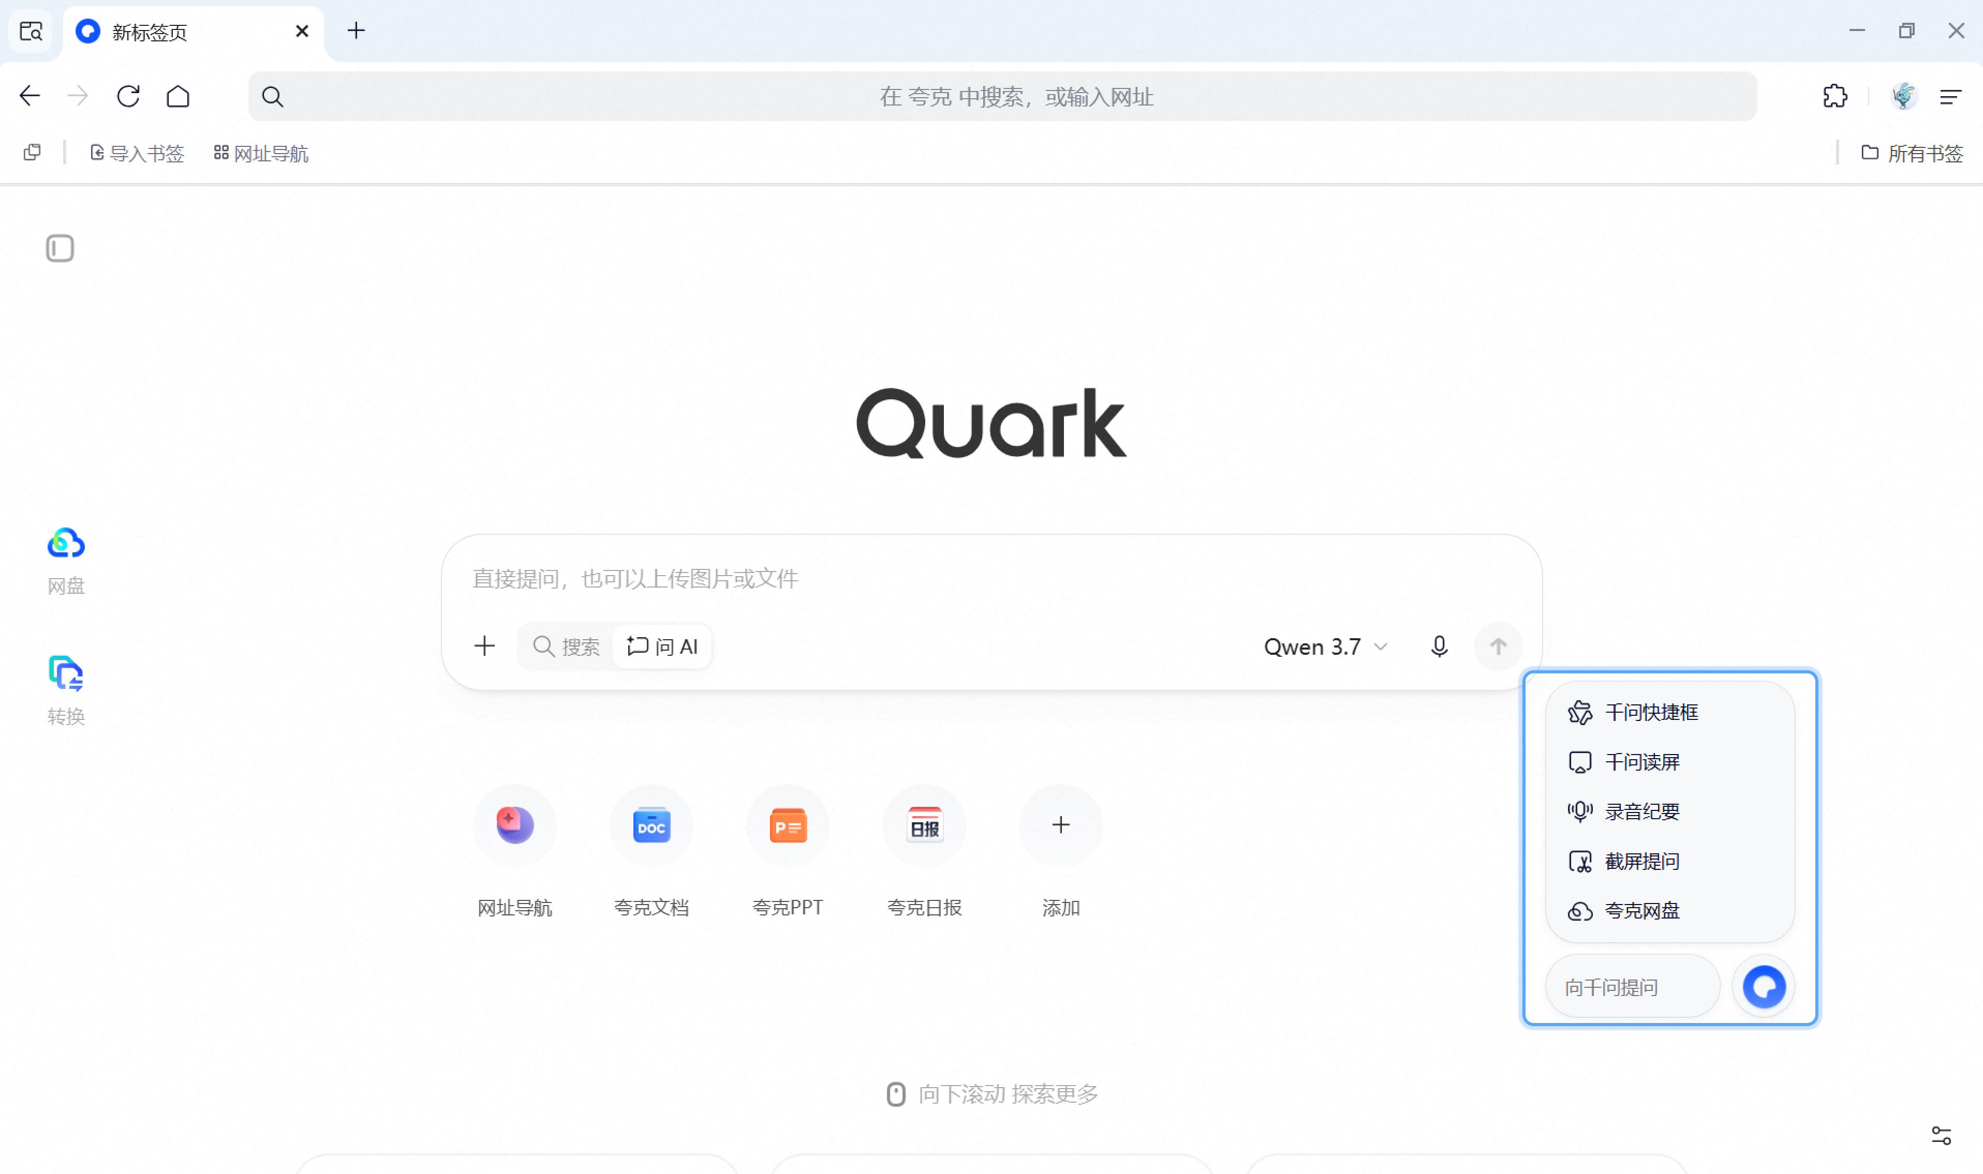Viewport: 1983px width, 1174px height.
Task: Expand the Qwen 3.7 model dropdown
Action: pyautogui.click(x=1326, y=647)
